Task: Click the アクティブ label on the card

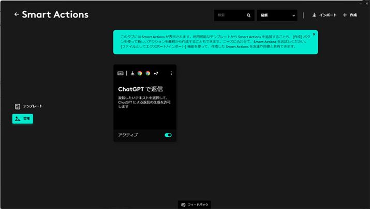Action: 128,135
